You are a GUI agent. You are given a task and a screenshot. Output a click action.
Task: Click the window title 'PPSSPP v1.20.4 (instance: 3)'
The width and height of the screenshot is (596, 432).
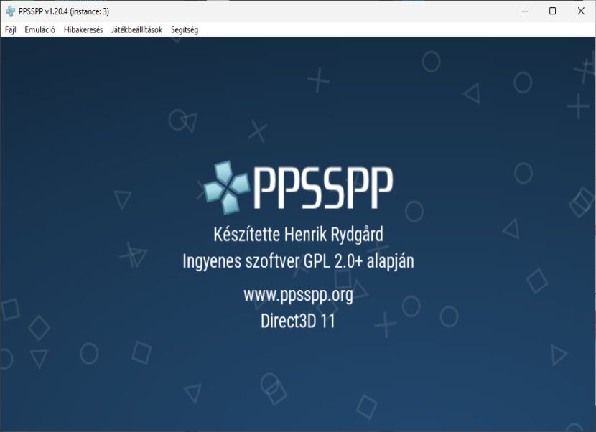coord(64,11)
